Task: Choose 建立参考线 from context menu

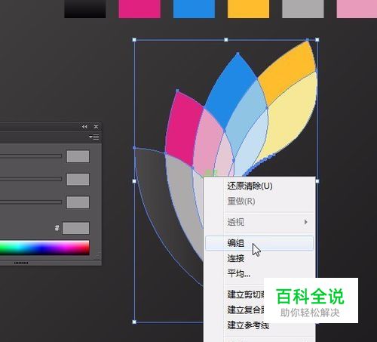Action: tap(248, 325)
